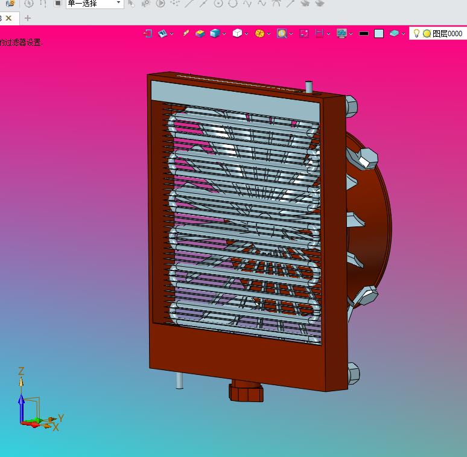Toggle the layer lightbulb visibility icon
The height and width of the screenshot is (457, 467).
click(x=417, y=33)
